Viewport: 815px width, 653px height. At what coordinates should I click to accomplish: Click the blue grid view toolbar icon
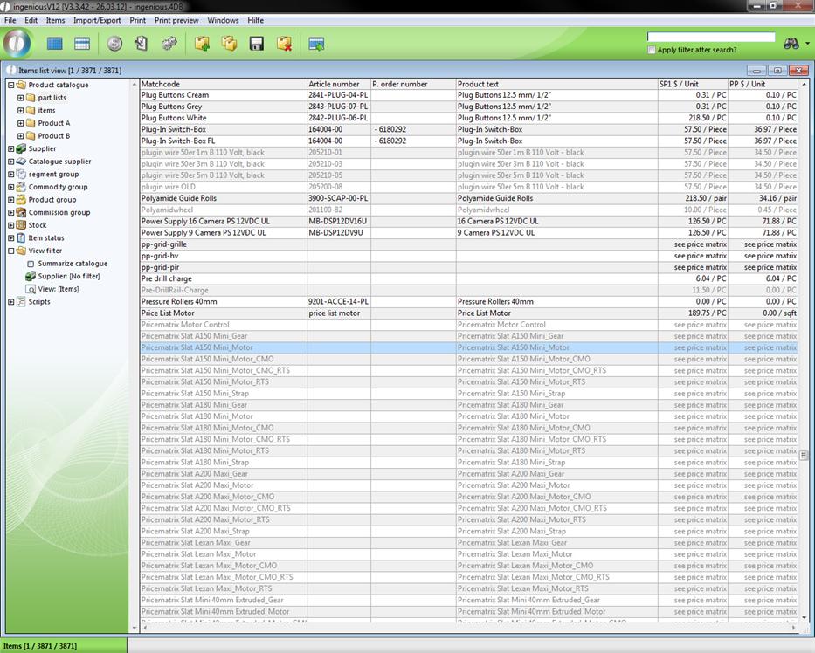tap(55, 44)
